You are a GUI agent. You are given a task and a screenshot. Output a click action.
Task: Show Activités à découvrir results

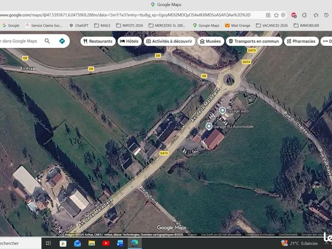point(169,41)
